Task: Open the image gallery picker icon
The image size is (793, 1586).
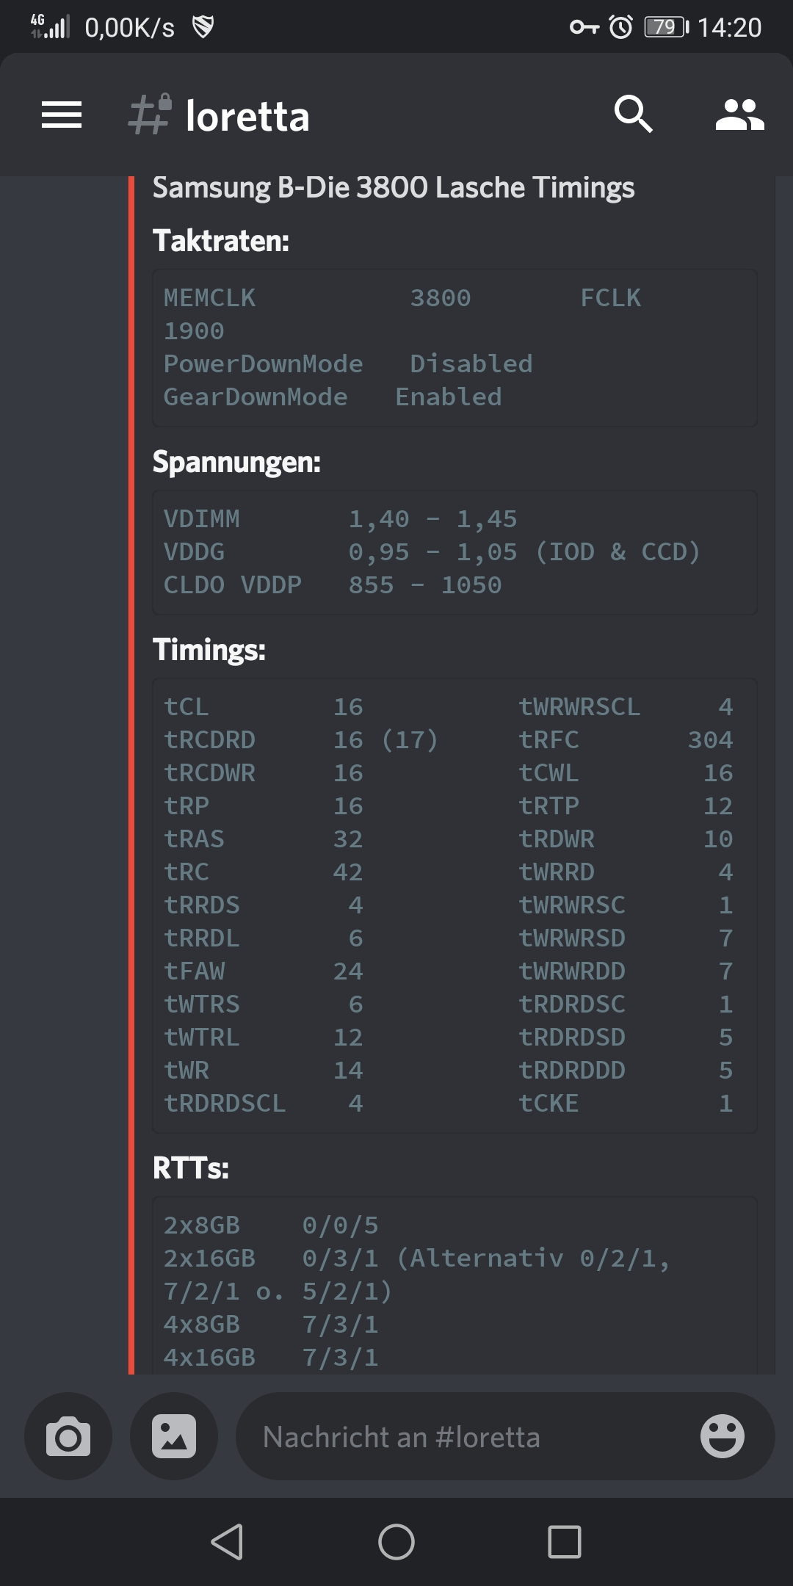Action: (x=173, y=1436)
